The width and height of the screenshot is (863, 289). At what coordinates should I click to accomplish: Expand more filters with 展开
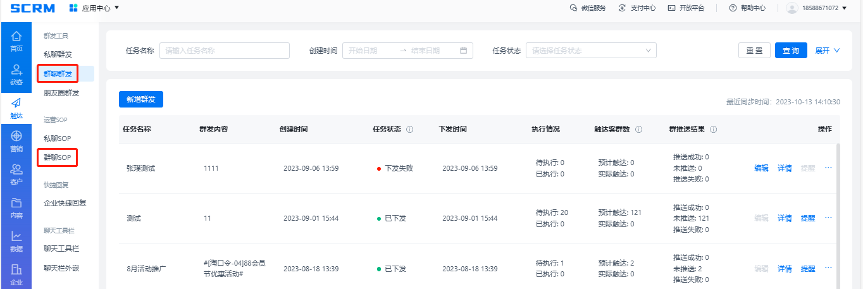[x=827, y=51]
